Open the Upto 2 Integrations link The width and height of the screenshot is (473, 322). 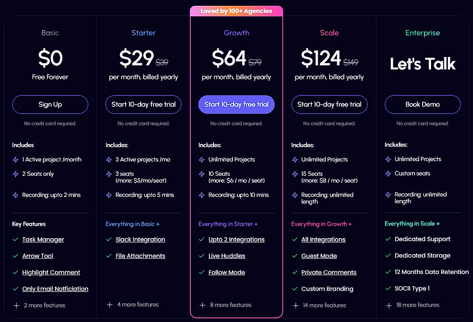pos(236,239)
